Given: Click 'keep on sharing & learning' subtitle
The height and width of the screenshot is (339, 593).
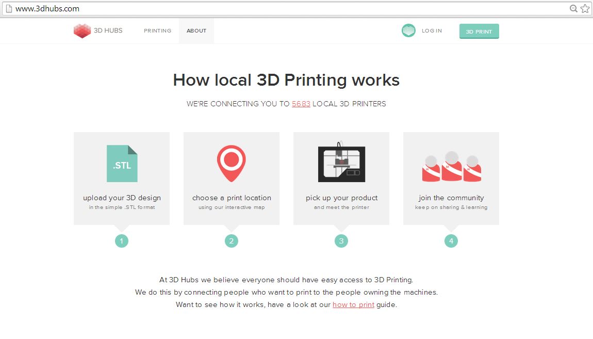Looking at the screenshot, I should coord(451,207).
